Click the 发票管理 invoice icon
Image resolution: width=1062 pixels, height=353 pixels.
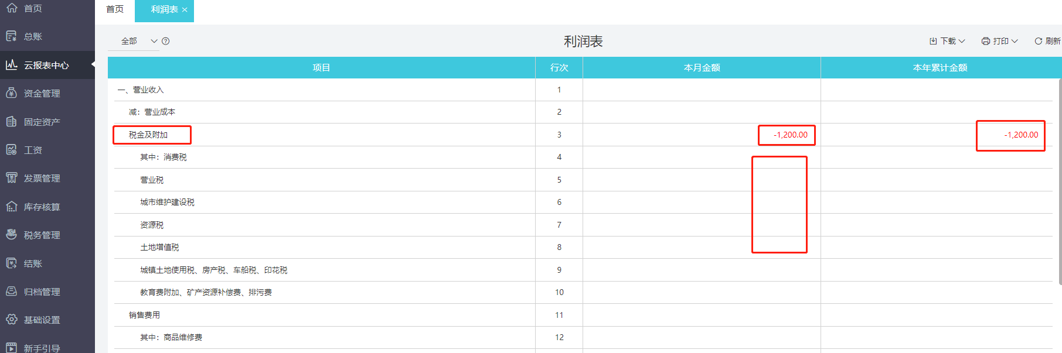(11, 178)
